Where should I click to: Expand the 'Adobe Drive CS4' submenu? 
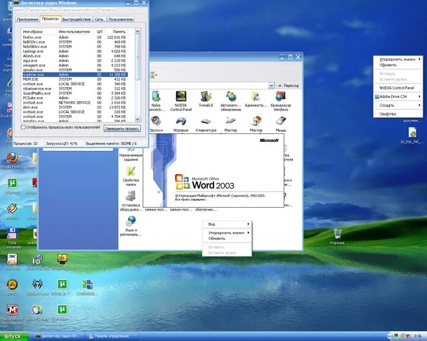coord(398,97)
